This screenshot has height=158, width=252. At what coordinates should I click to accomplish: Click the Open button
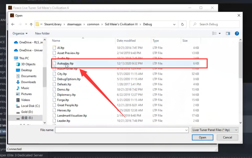click(x=203, y=138)
